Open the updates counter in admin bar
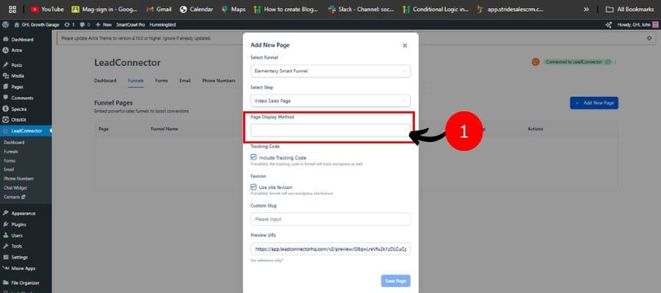The width and height of the screenshot is (661, 293). 70,25
